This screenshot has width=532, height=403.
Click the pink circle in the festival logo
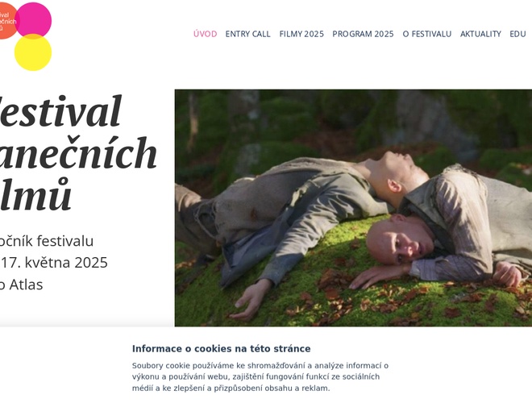tap(33, 19)
